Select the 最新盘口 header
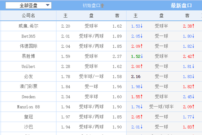 pyautogui.click(x=181, y=5)
